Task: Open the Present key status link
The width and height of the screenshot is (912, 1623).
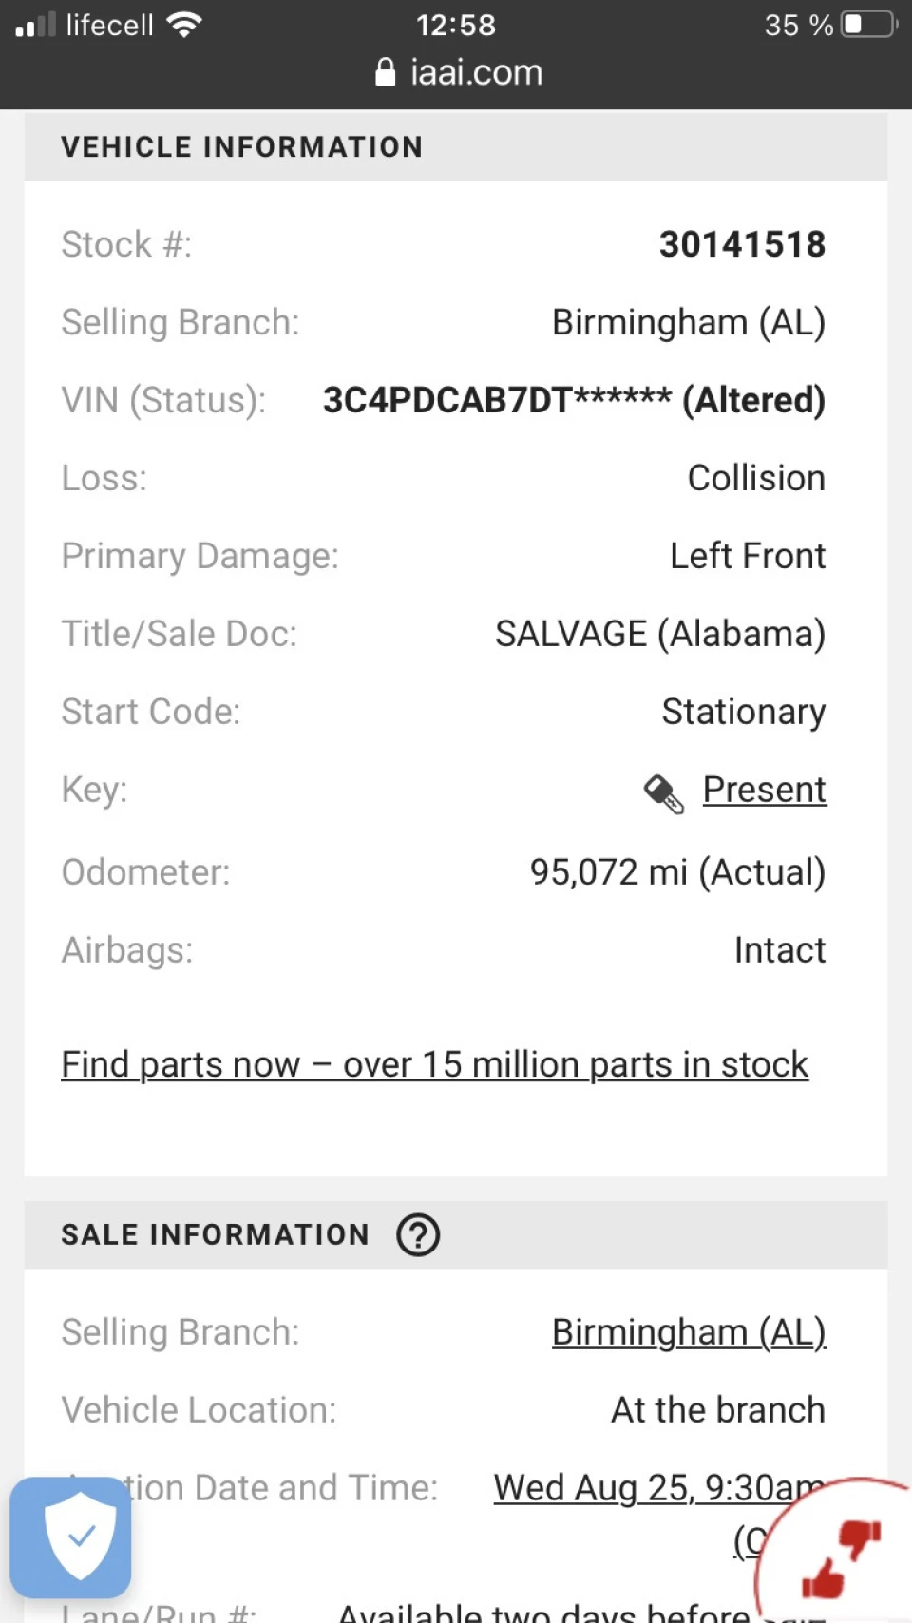Action: (x=764, y=790)
